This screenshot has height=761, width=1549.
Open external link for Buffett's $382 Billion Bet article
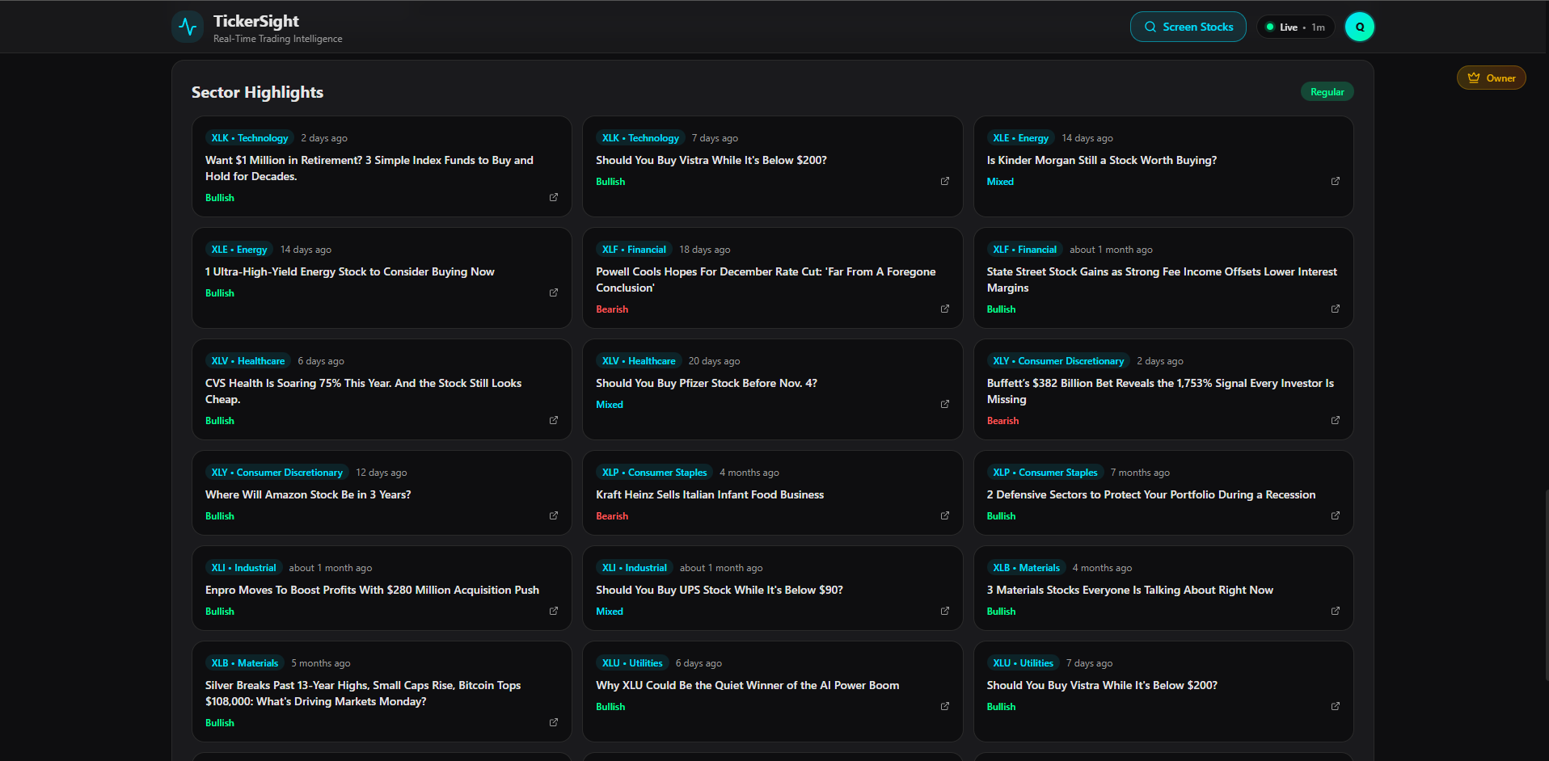pyautogui.click(x=1335, y=420)
